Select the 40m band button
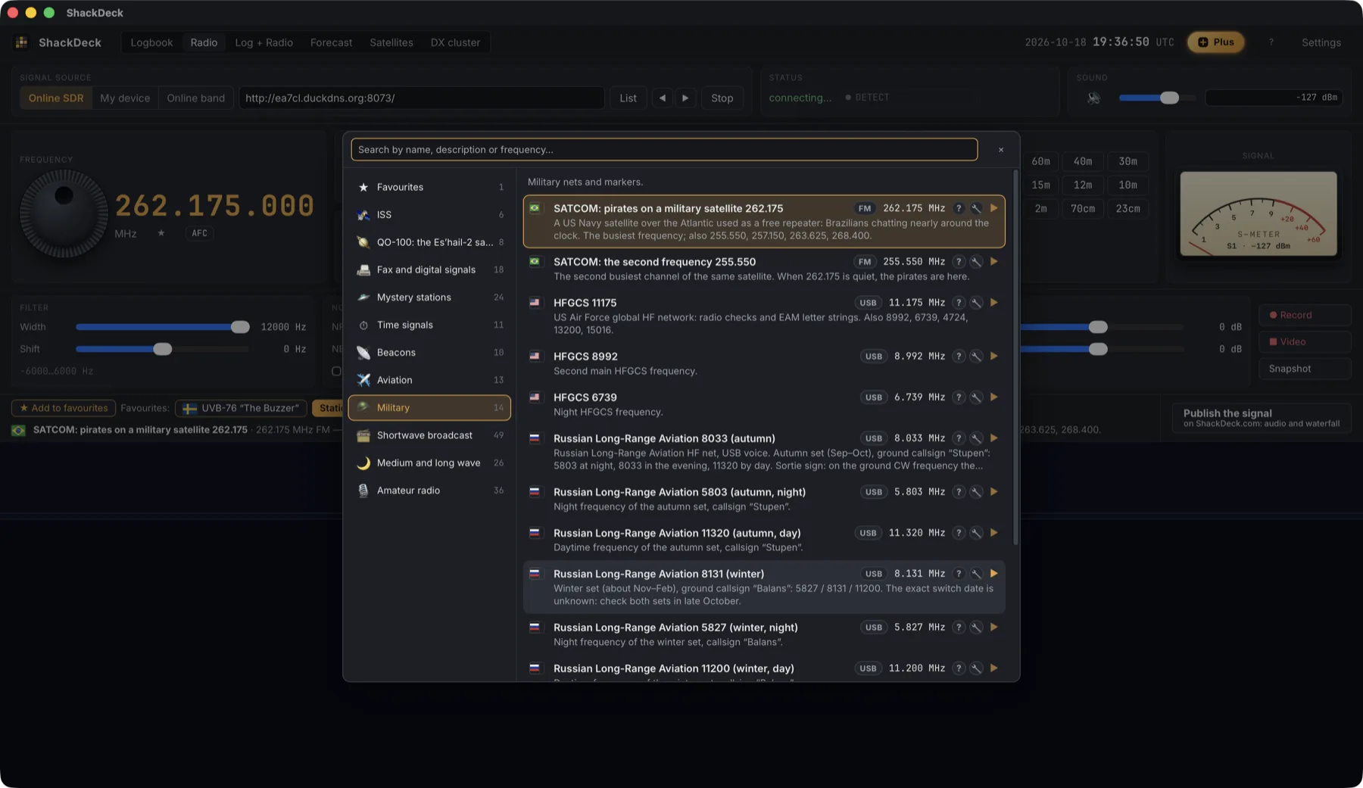Image resolution: width=1363 pixels, height=788 pixels. 1083,161
